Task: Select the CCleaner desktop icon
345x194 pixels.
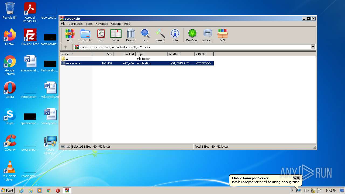Action: [10, 143]
